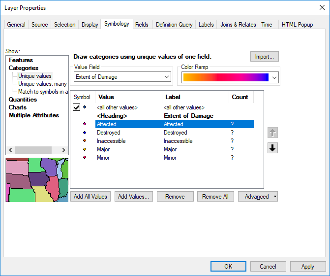
Task: Click the color ramp gradient swatch
Action: pyautogui.click(x=225, y=77)
